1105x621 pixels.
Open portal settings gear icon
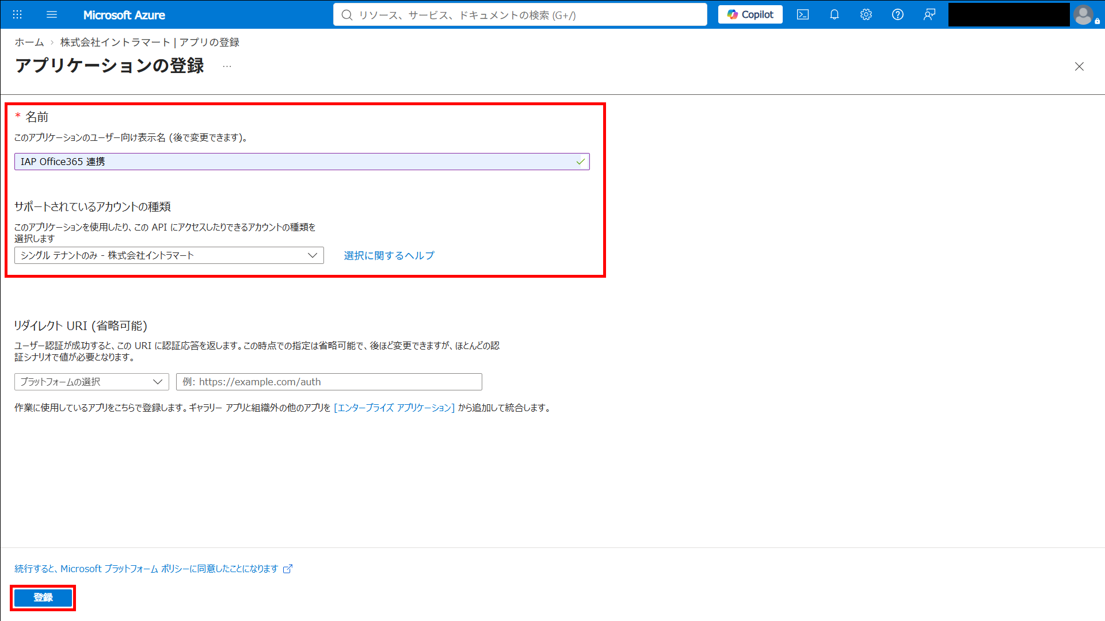866,14
